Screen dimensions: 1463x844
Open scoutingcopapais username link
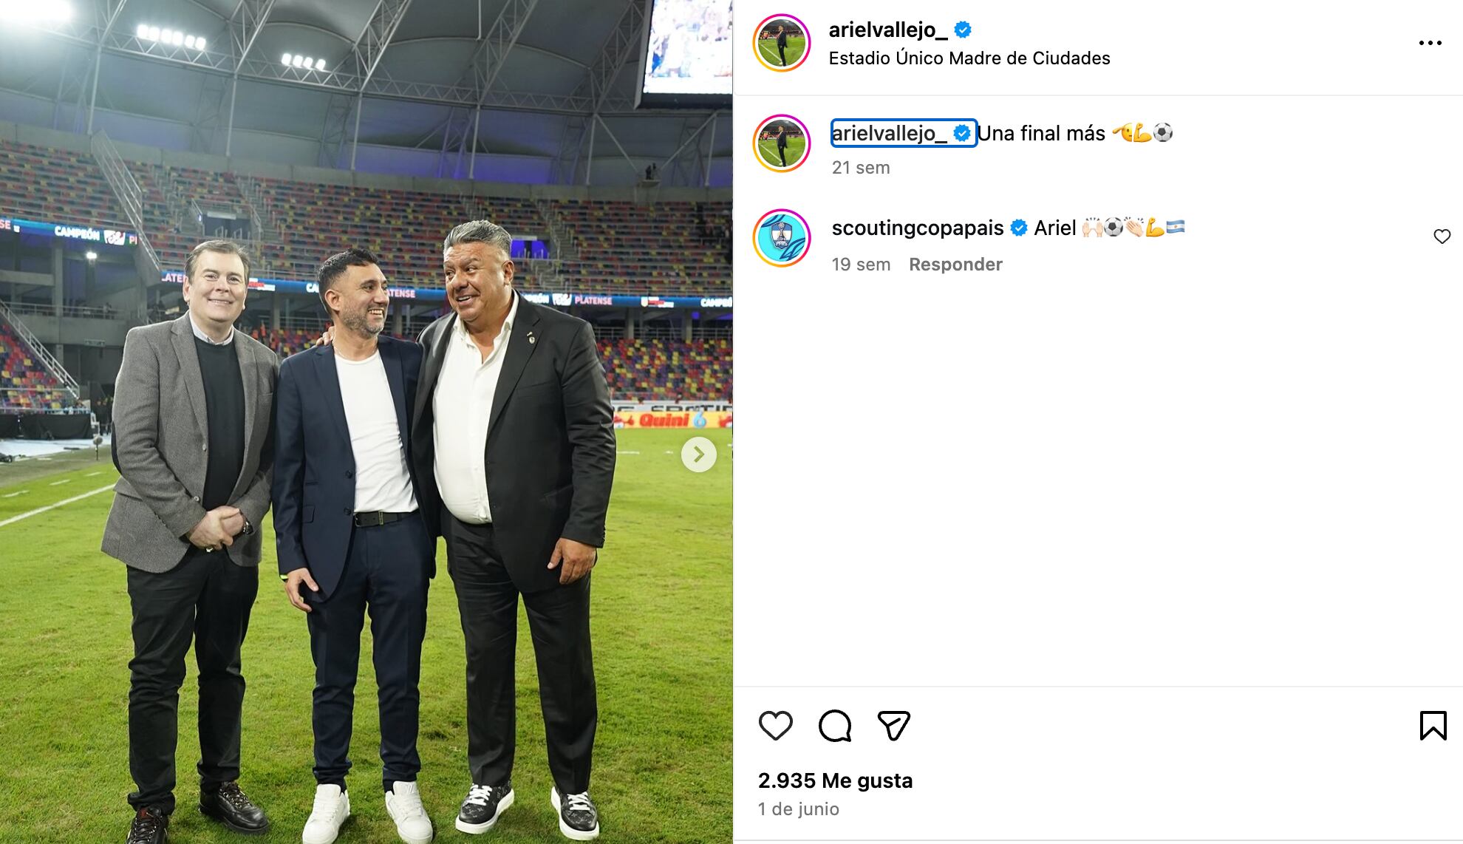918,228
